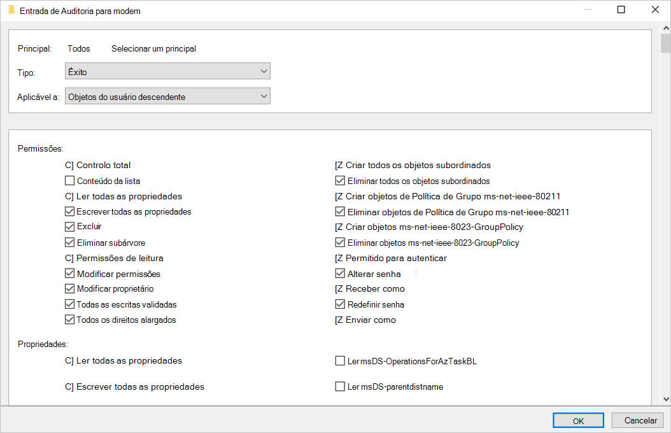Click the Selecionar um principal link
Screen dimensions: 671x433
(x=153, y=49)
